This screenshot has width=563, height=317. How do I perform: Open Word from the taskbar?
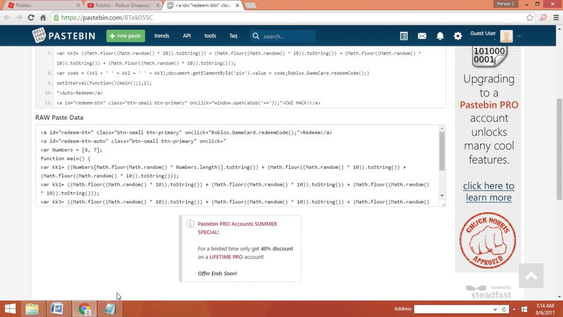(57, 309)
